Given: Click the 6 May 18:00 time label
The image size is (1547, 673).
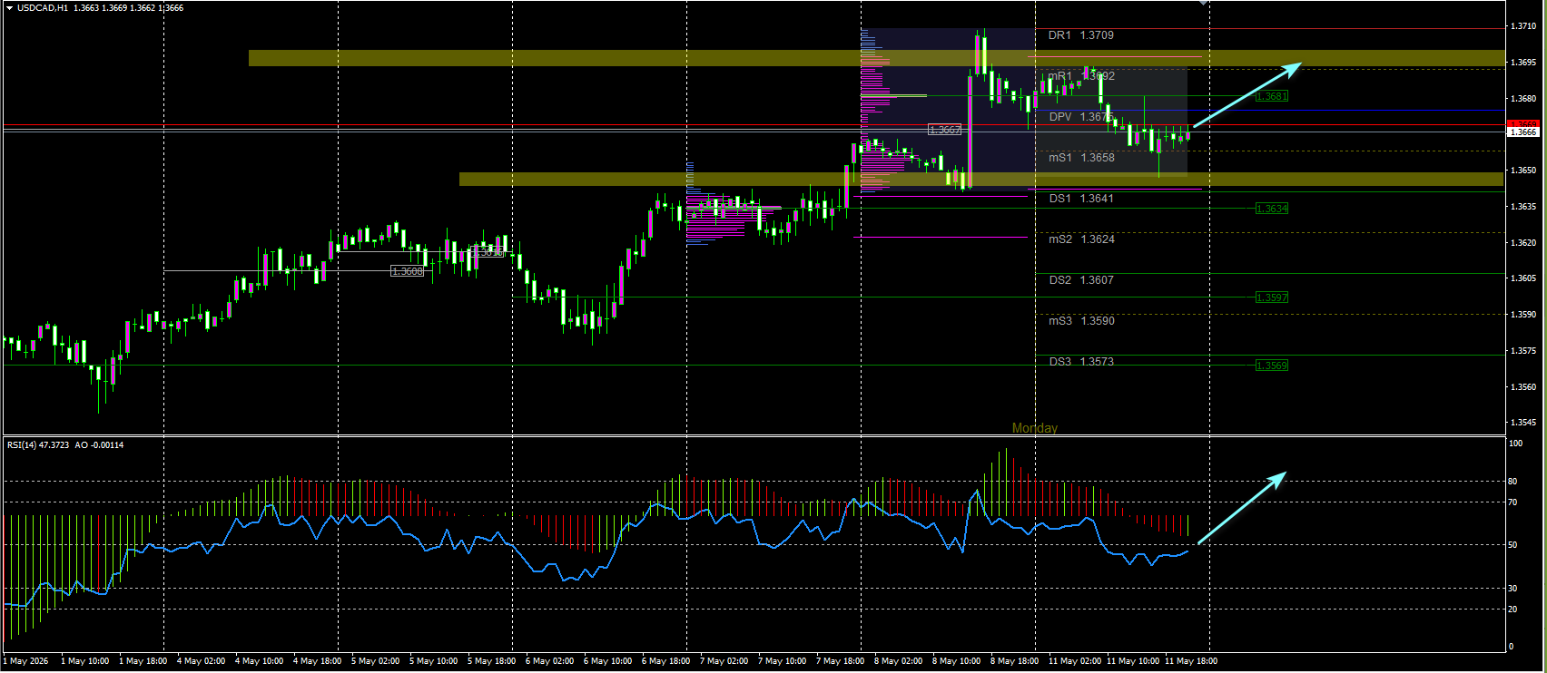Looking at the screenshot, I should (665, 661).
